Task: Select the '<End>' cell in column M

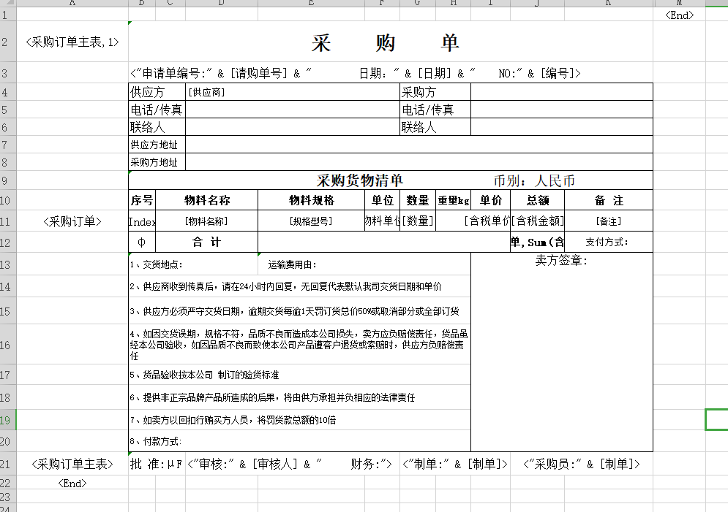Action: pyautogui.click(x=679, y=15)
